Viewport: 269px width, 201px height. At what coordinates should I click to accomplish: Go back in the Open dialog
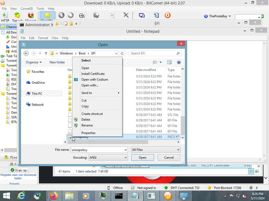coord(26,53)
